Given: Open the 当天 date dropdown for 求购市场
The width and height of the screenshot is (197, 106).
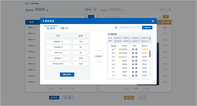Looking at the screenshot, I should 165,10.
